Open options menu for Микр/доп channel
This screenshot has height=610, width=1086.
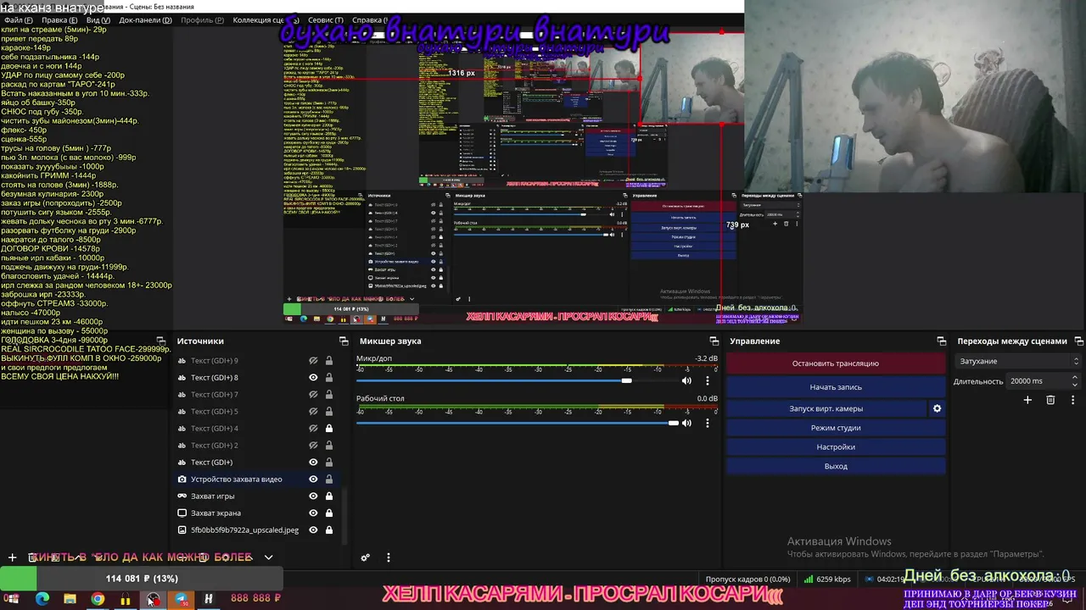click(708, 381)
